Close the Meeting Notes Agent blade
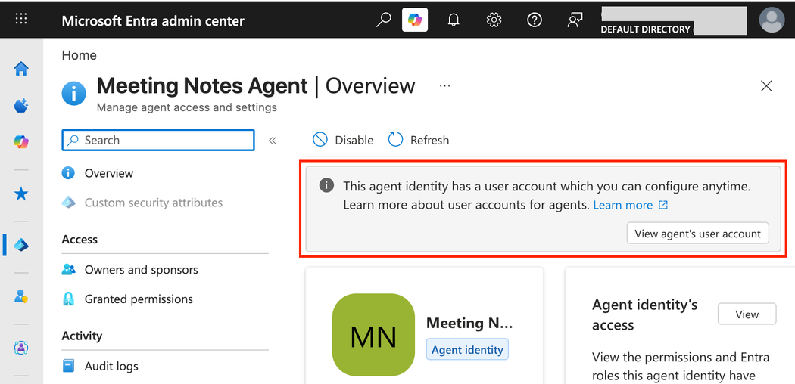The width and height of the screenshot is (795, 384). [x=766, y=86]
